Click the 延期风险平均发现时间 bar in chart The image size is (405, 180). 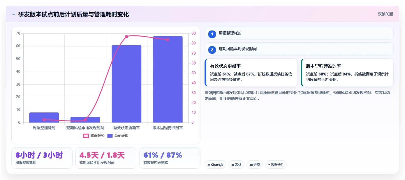(x=85, y=120)
